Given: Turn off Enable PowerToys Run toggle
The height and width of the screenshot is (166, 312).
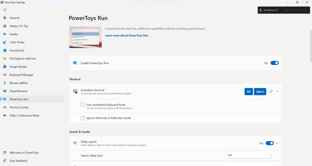Looking at the screenshot, I should click(x=275, y=63).
